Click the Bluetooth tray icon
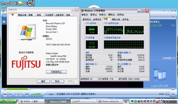Screen dimensions: 178x104 click(x=135, y=101)
